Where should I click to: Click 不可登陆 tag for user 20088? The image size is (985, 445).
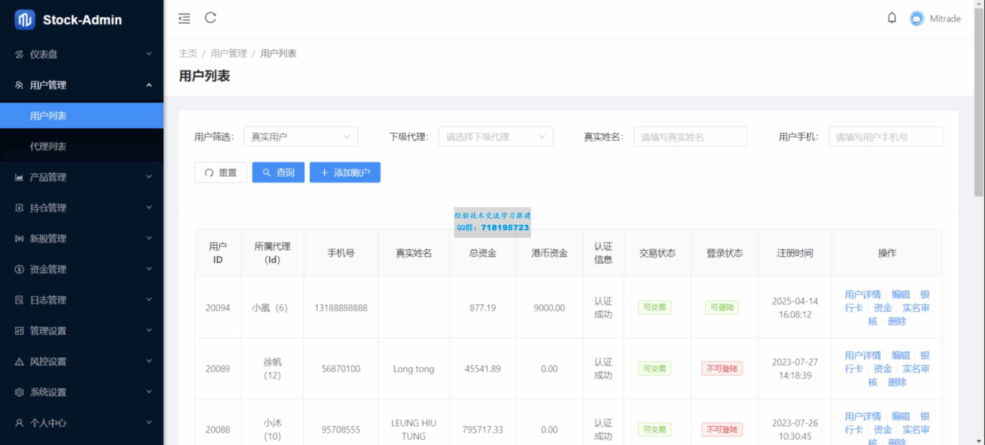point(722,430)
